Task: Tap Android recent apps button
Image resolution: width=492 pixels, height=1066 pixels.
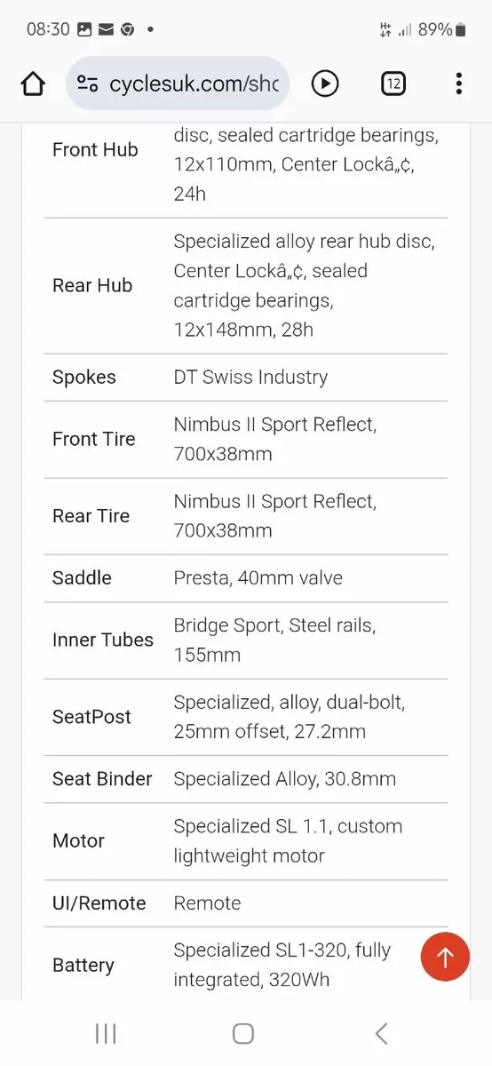Action: click(x=106, y=1033)
